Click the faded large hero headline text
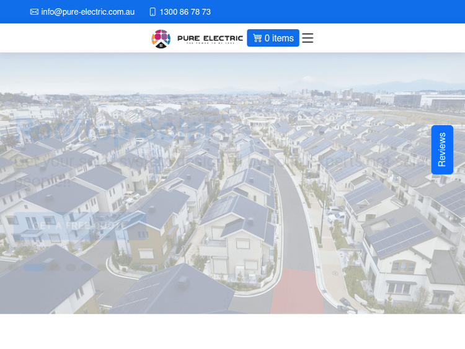465x349 pixels. [118, 127]
